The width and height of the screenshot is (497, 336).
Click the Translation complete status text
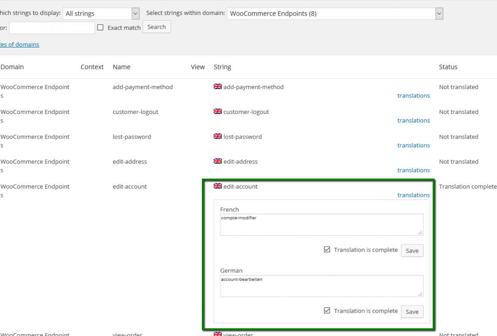[467, 187]
